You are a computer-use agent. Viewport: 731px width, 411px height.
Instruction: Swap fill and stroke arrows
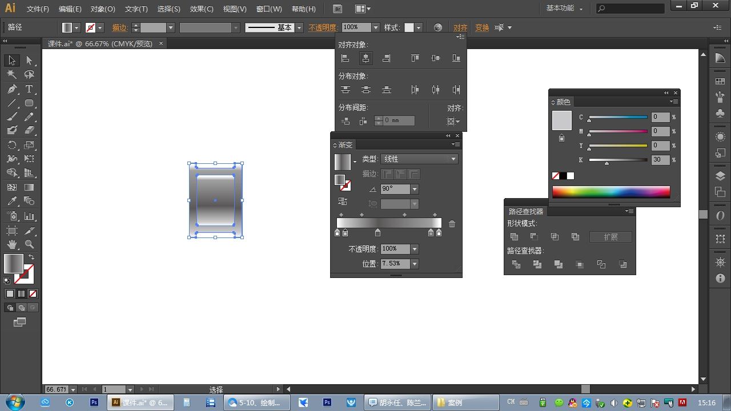(x=31, y=257)
